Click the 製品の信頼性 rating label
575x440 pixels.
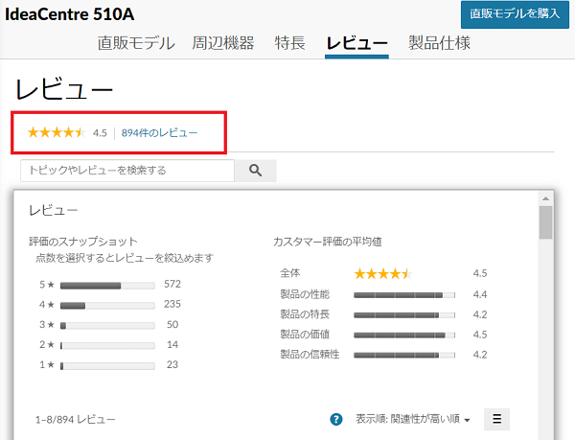[x=310, y=354]
